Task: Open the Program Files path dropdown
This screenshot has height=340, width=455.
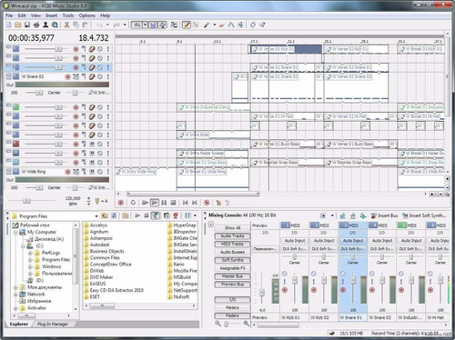Action: click(96, 216)
